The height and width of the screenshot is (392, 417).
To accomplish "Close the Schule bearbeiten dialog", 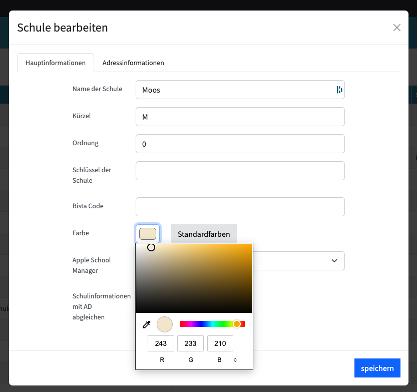I will (396, 28).
